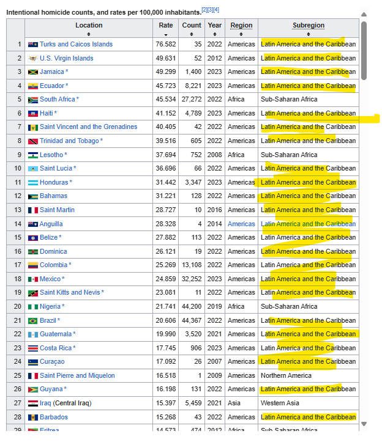Screen dimensions: 382x442
Task: Click the Jamaica flag icon
Action: [x=32, y=72]
